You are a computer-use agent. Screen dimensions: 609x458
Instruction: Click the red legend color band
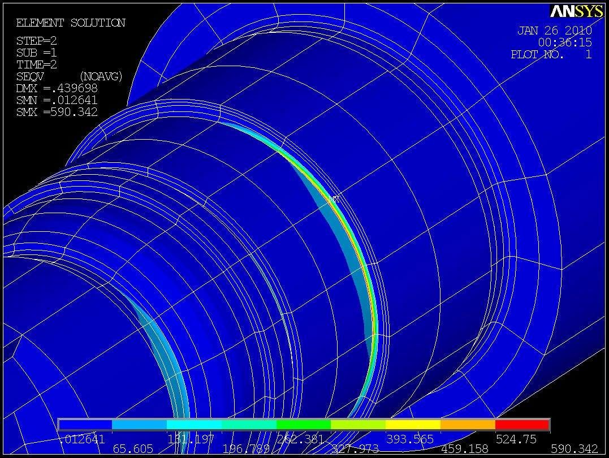click(x=522, y=425)
